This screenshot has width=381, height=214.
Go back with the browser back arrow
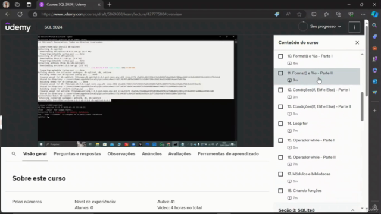(8, 14)
